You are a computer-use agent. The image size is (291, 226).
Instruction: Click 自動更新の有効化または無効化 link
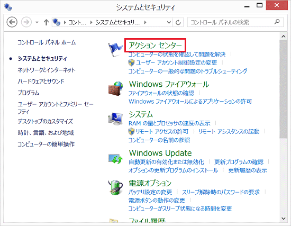(166, 162)
